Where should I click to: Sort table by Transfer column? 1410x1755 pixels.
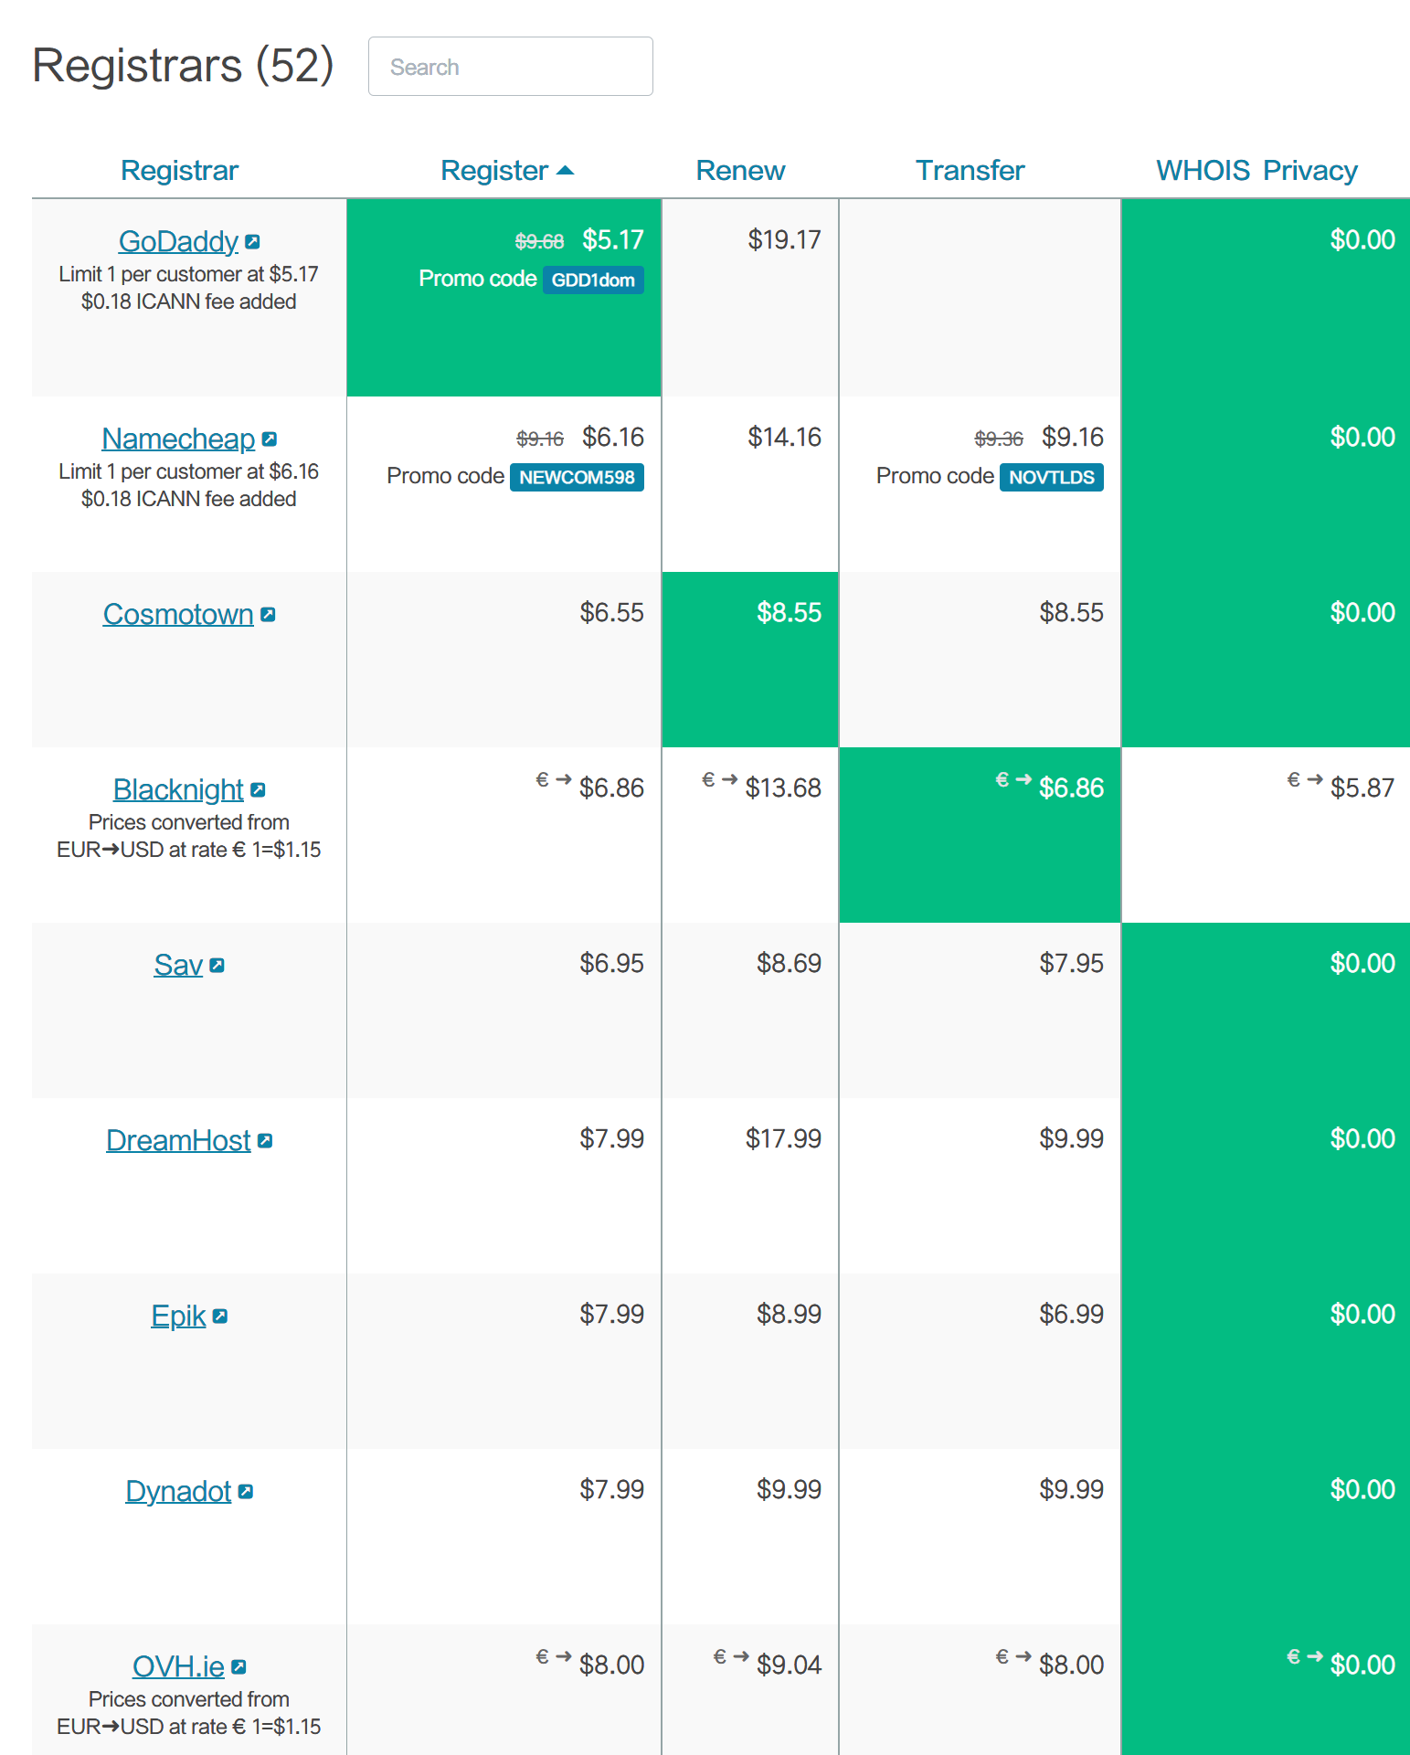[970, 171]
